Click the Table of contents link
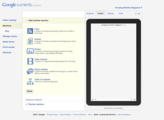Image resolution: width=164 pixels, height=120 pixels. pyautogui.click(x=42, y=80)
